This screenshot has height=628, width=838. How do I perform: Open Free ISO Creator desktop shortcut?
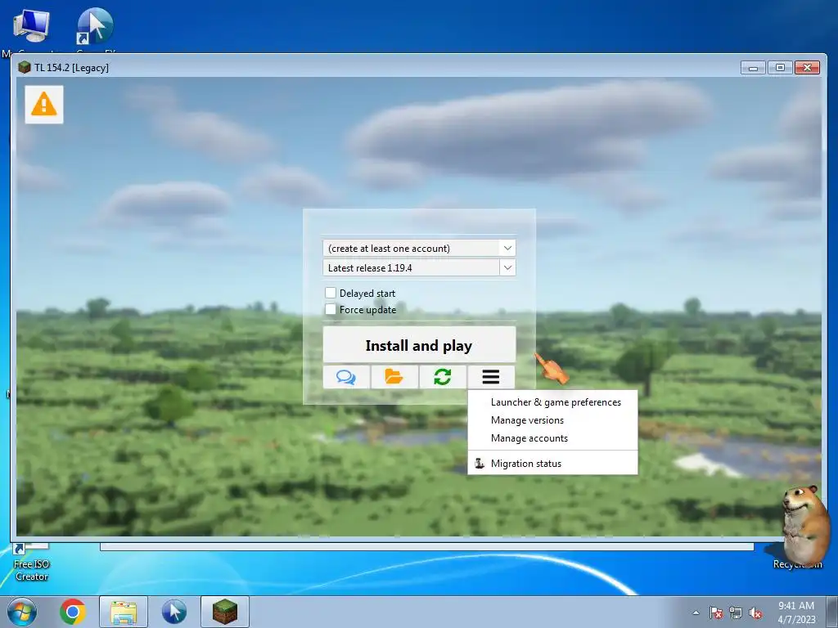[32, 562]
